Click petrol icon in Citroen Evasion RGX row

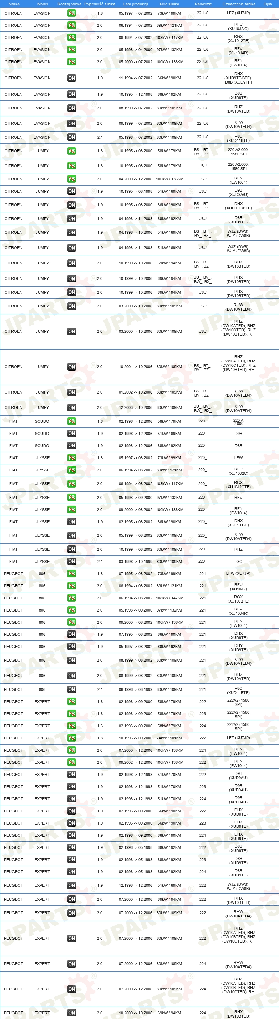pos(71,38)
